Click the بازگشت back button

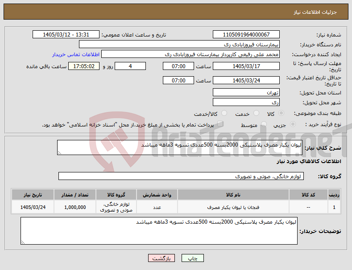pyautogui.click(x=162, y=258)
